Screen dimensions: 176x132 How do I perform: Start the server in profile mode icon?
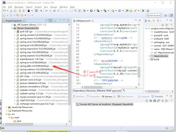coord(159,101)
